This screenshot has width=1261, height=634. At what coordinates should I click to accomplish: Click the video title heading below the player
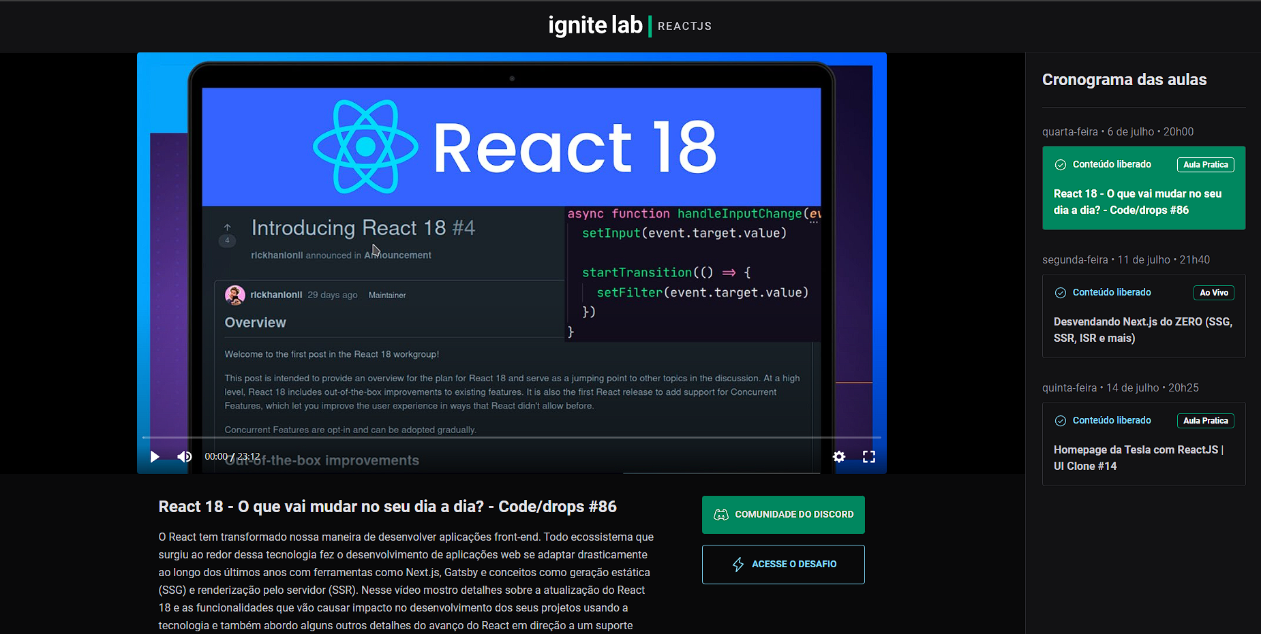coord(387,507)
